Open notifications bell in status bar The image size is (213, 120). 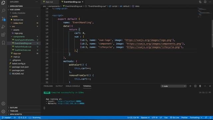[210, 118]
